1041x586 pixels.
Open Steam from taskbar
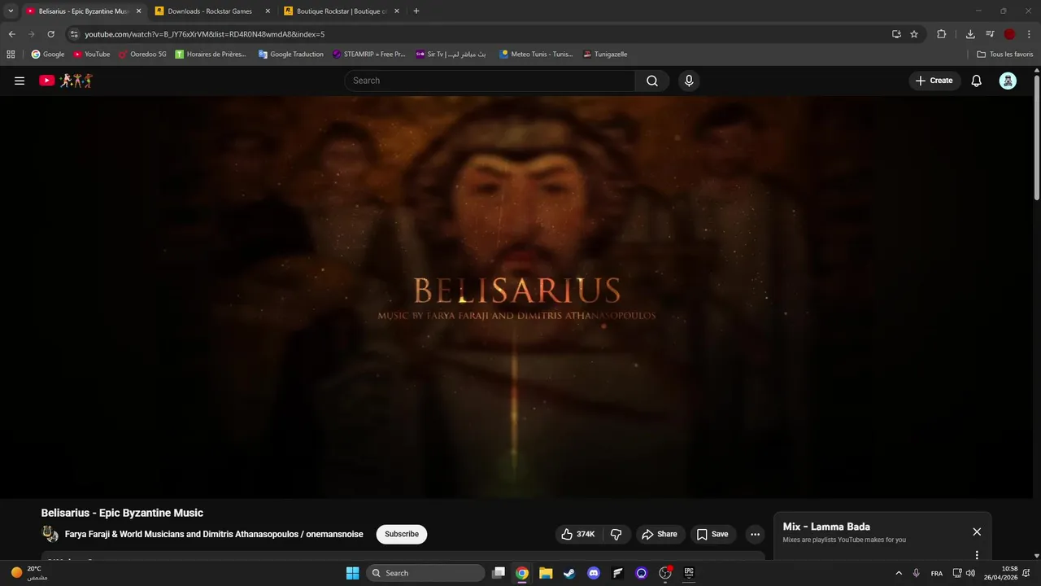pyautogui.click(x=569, y=573)
